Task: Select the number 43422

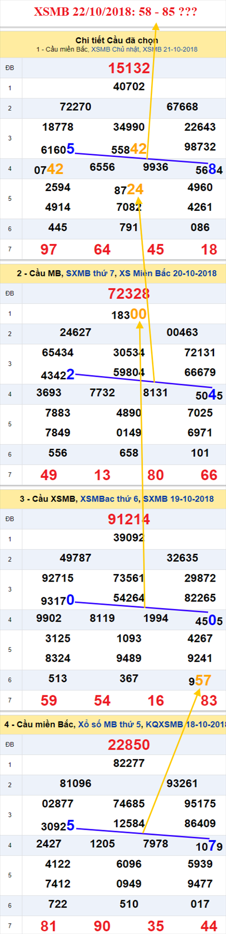Action: click(58, 375)
